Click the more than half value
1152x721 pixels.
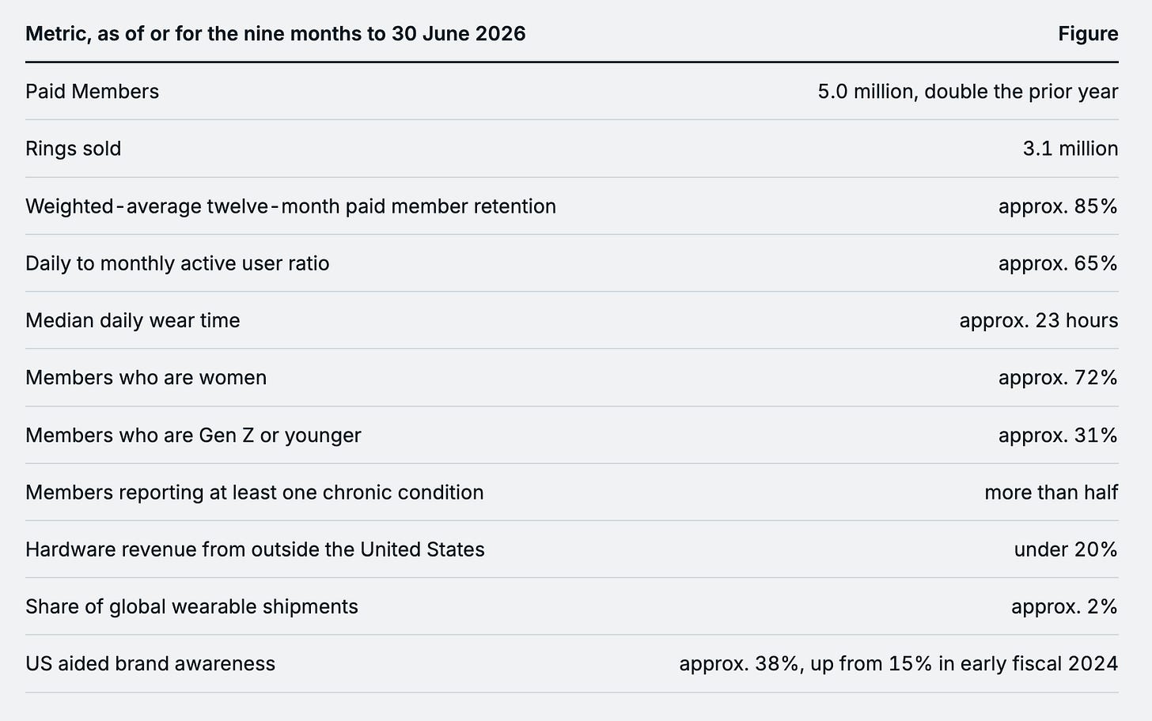coord(1052,493)
